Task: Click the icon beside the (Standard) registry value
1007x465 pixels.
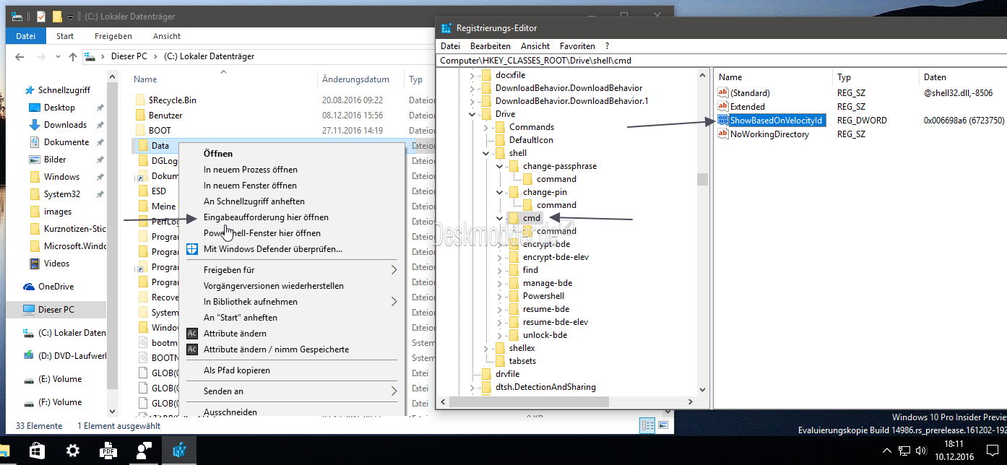Action: point(723,92)
